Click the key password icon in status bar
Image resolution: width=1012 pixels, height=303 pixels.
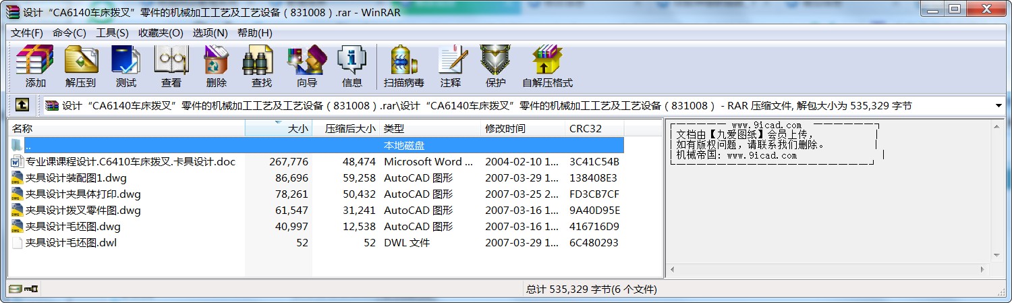[31, 290]
